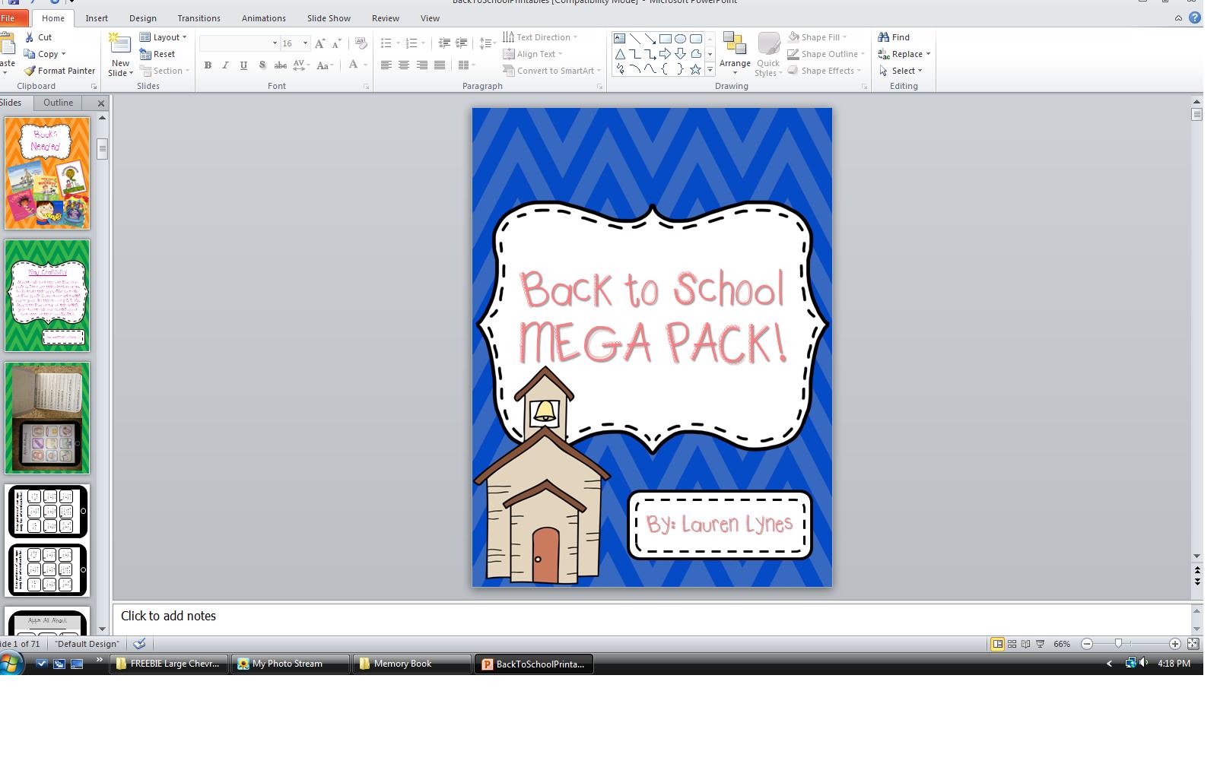
Task: Select the Italic formatting icon
Action: point(225,65)
